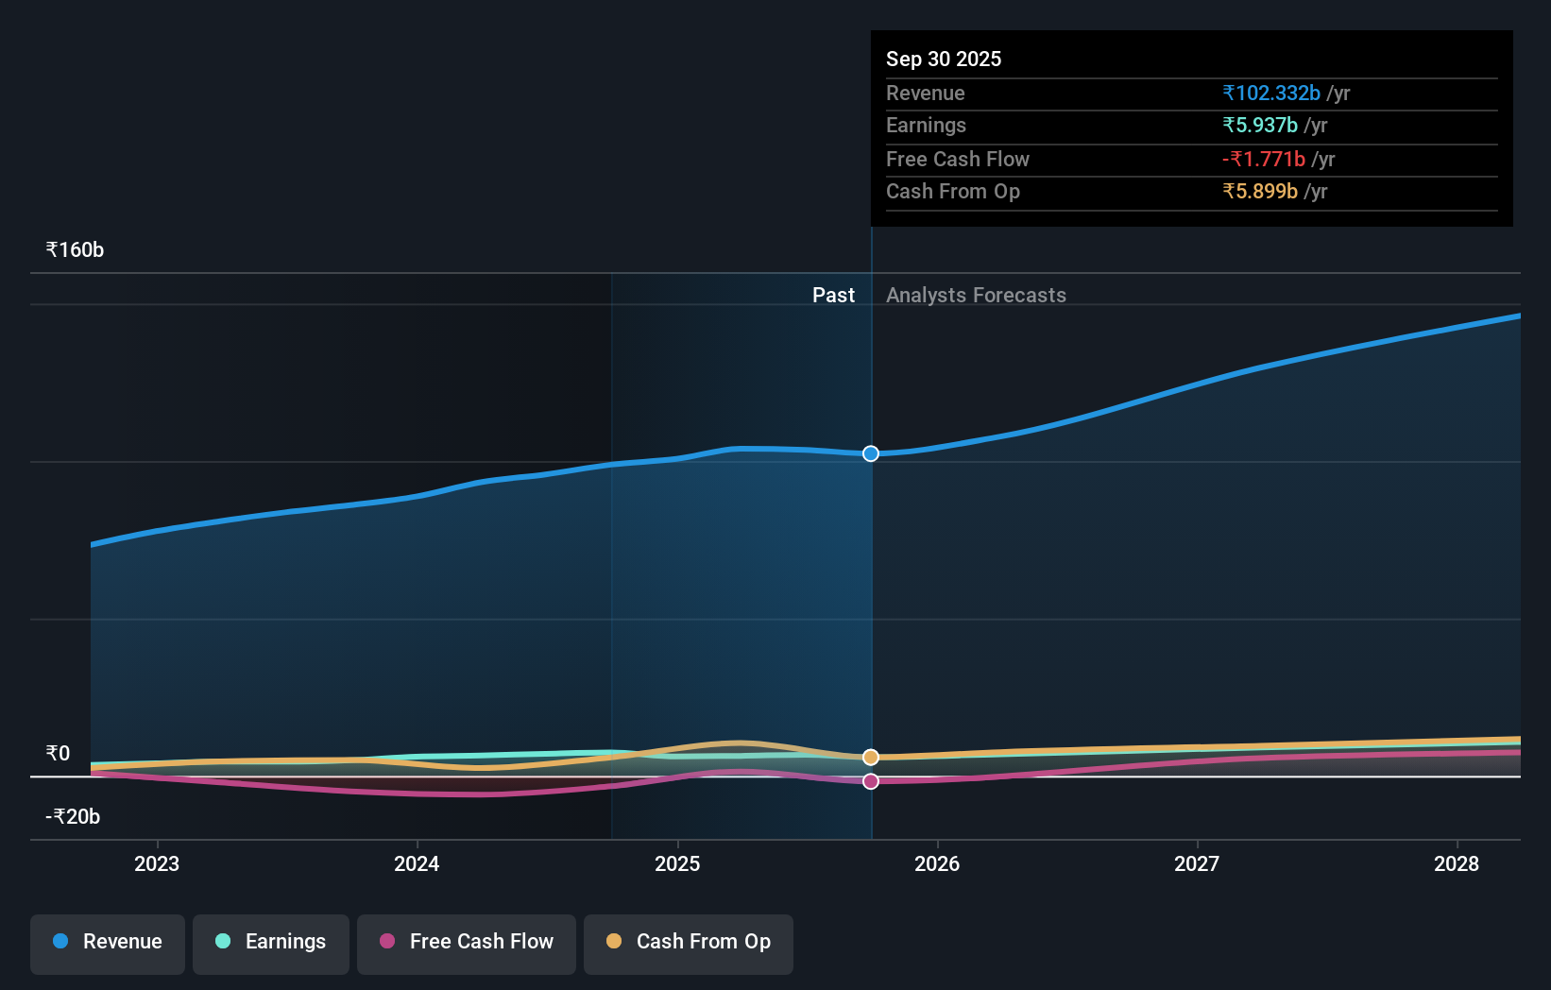Select the Revenue data point marker on the chart
1551x990 pixels.
(870, 453)
